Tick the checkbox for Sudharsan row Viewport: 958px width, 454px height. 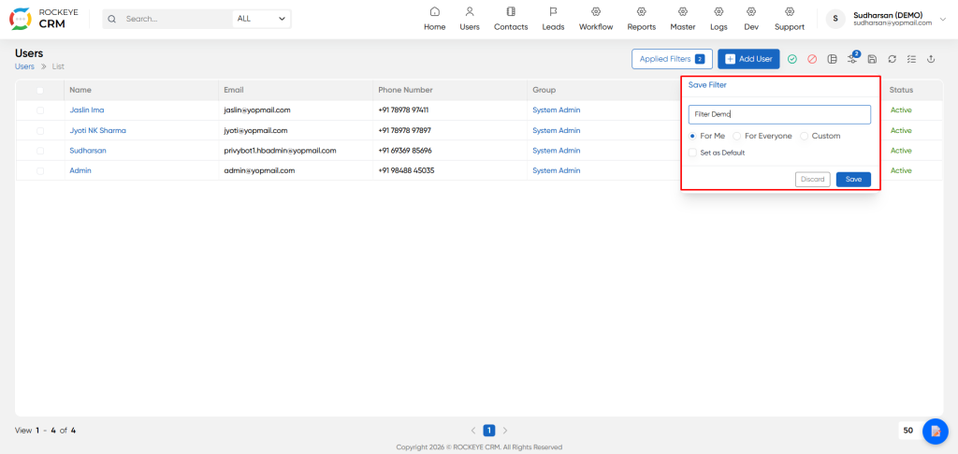click(39, 151)
